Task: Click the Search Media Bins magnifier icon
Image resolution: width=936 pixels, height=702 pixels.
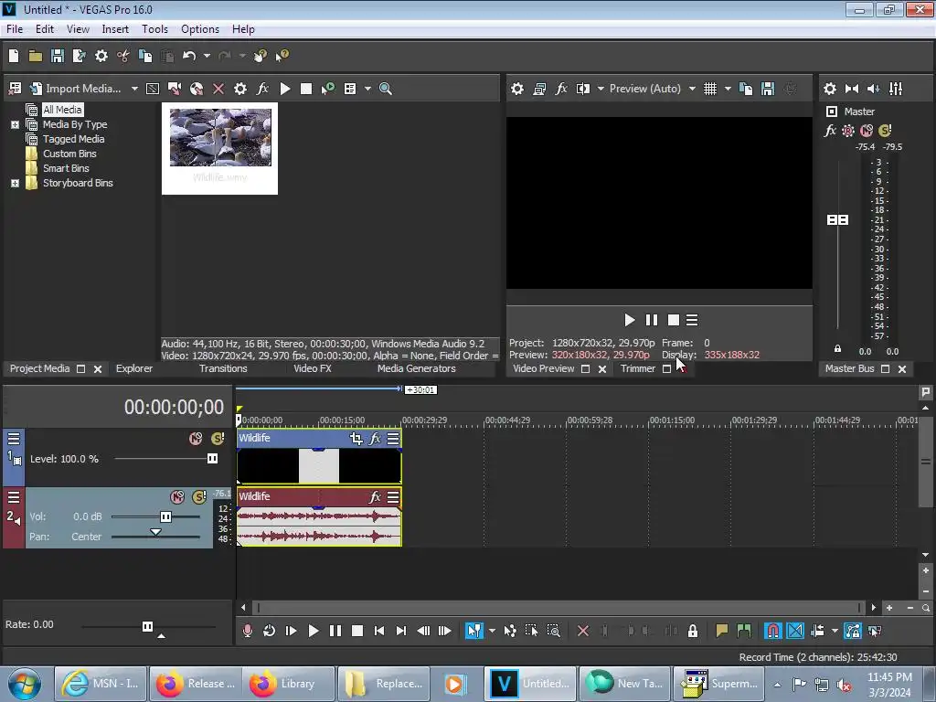Action: point(386,89)
